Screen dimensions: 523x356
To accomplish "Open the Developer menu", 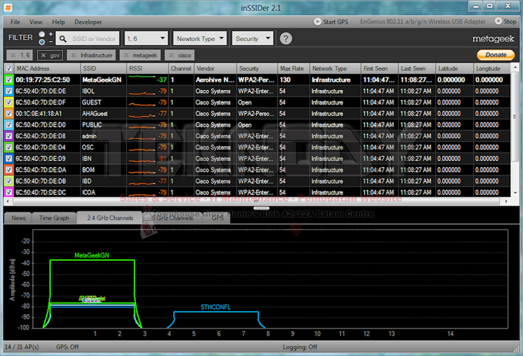I will [88, 22].
